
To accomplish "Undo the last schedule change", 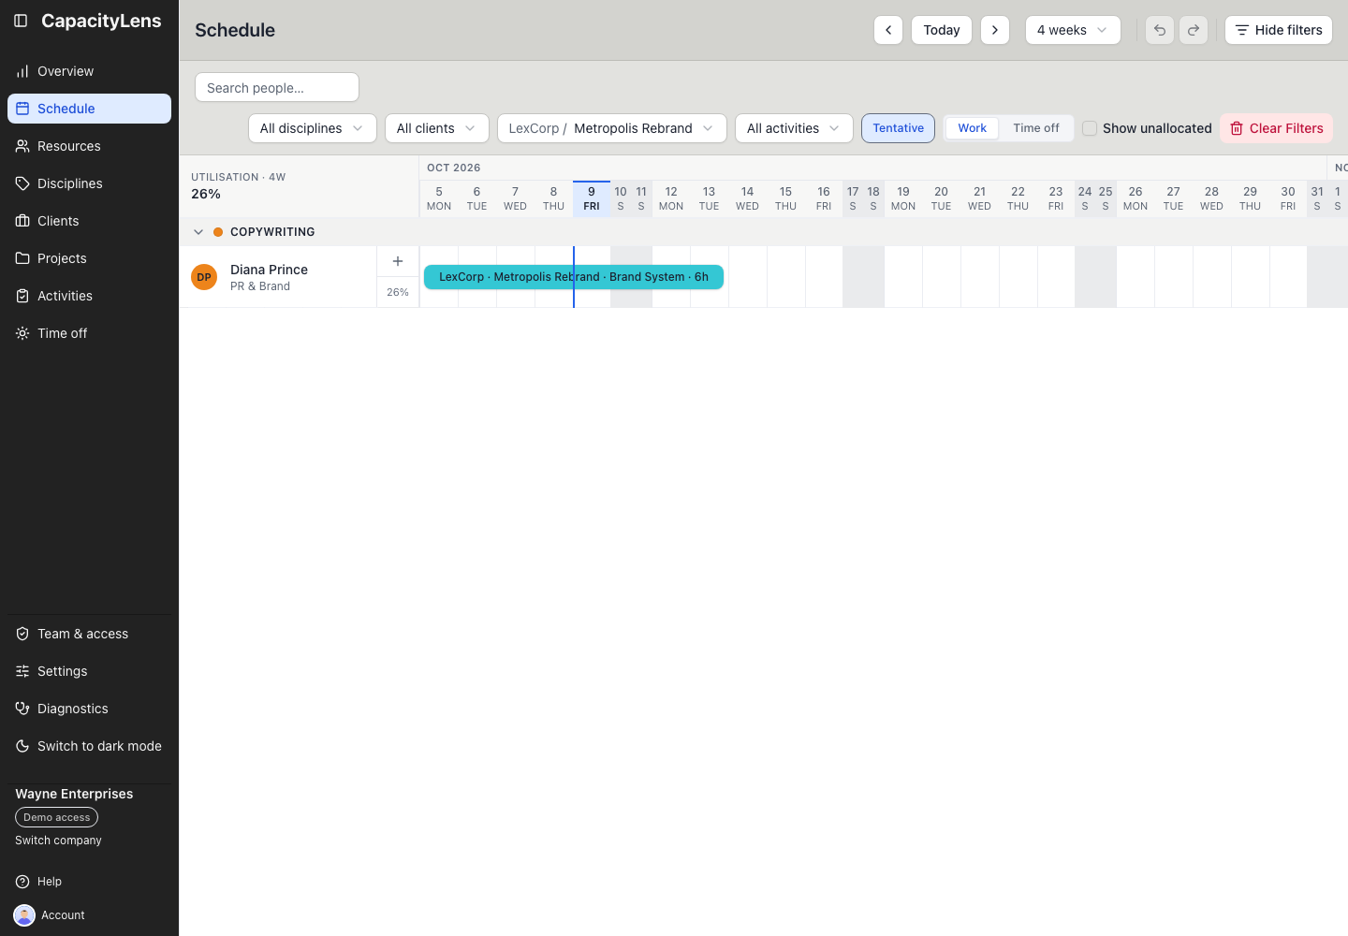I will 1160,30.
